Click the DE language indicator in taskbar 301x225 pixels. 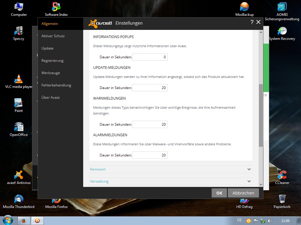click(x=239, y=220)
